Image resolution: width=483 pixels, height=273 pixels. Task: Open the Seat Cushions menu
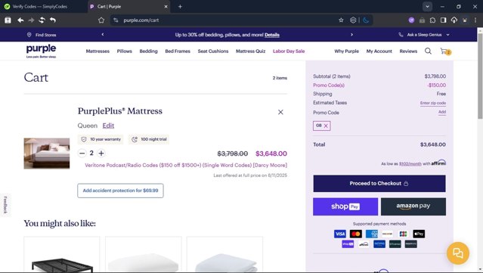coord(213,51)
